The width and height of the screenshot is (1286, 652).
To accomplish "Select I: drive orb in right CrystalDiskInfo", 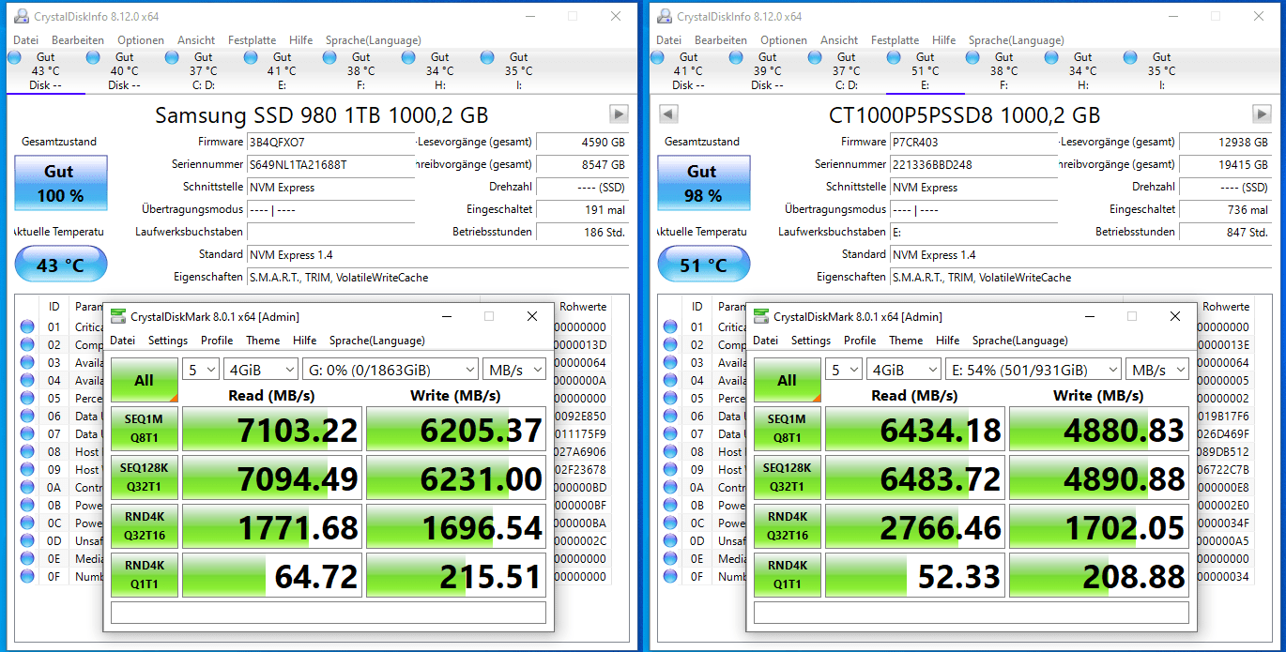I will tap(1130, 57).
